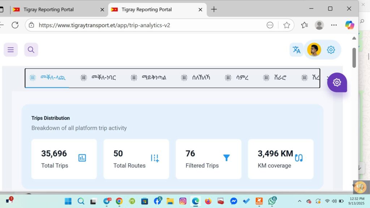Click the KM coverage route icon
370x208 pixels.
[x=299, y=158]
